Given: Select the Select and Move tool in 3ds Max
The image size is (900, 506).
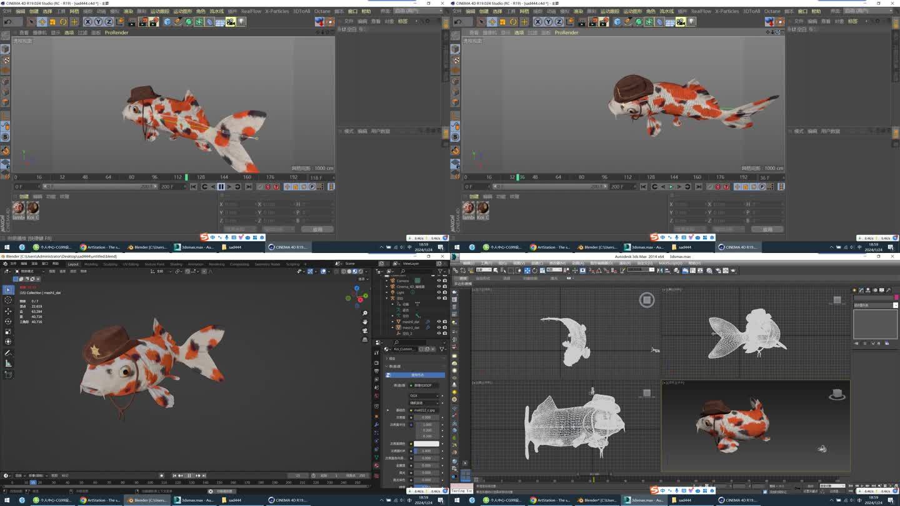Looking at the screenshot, I should point(527,270).
